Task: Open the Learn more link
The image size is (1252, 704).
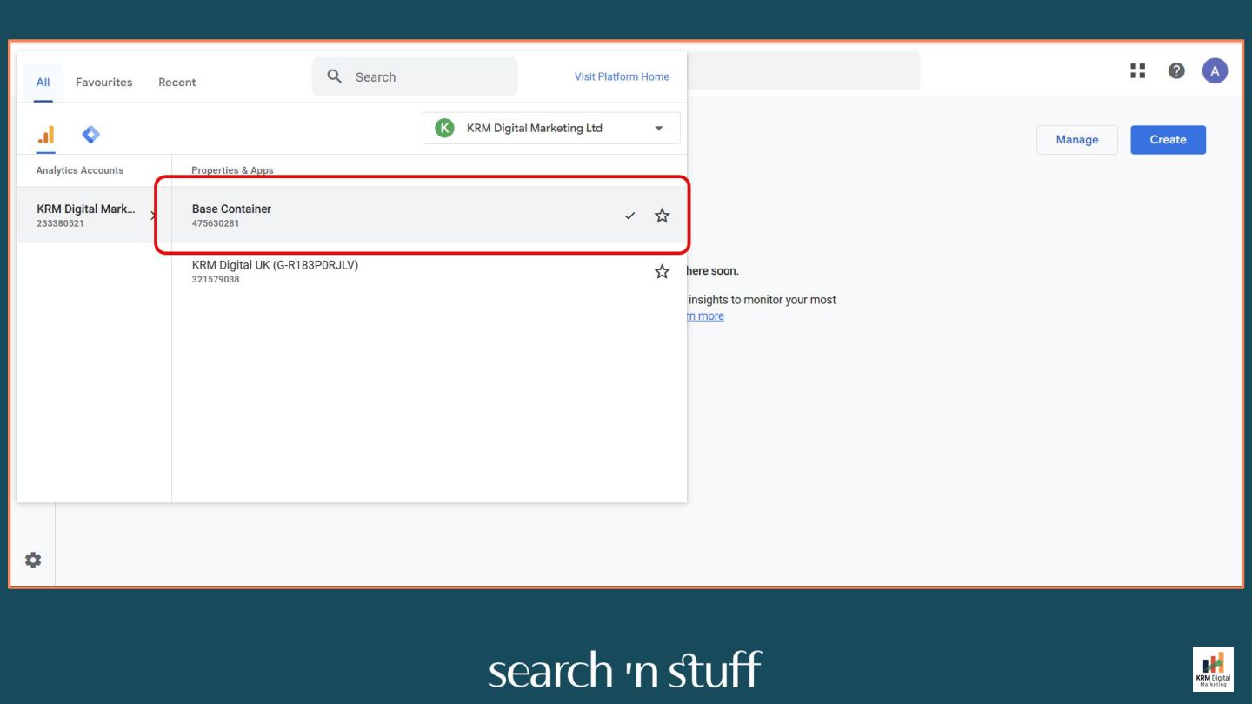Action: [x=704, y=316]
